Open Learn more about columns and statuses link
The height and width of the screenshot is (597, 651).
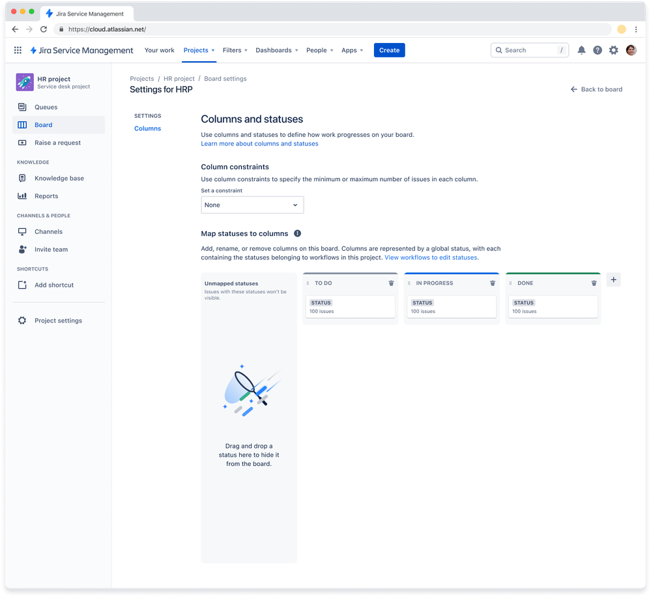pyautogui.click(x=259, y=143)
